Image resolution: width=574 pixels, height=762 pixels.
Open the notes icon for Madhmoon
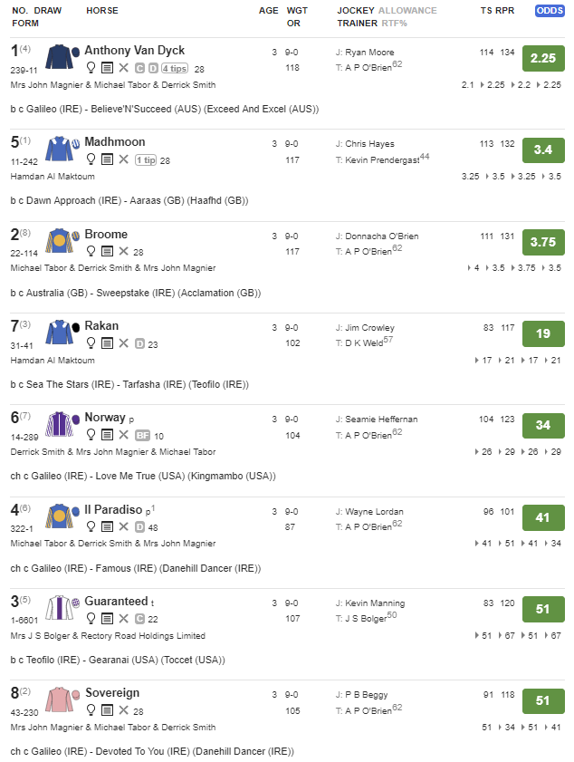107,159
